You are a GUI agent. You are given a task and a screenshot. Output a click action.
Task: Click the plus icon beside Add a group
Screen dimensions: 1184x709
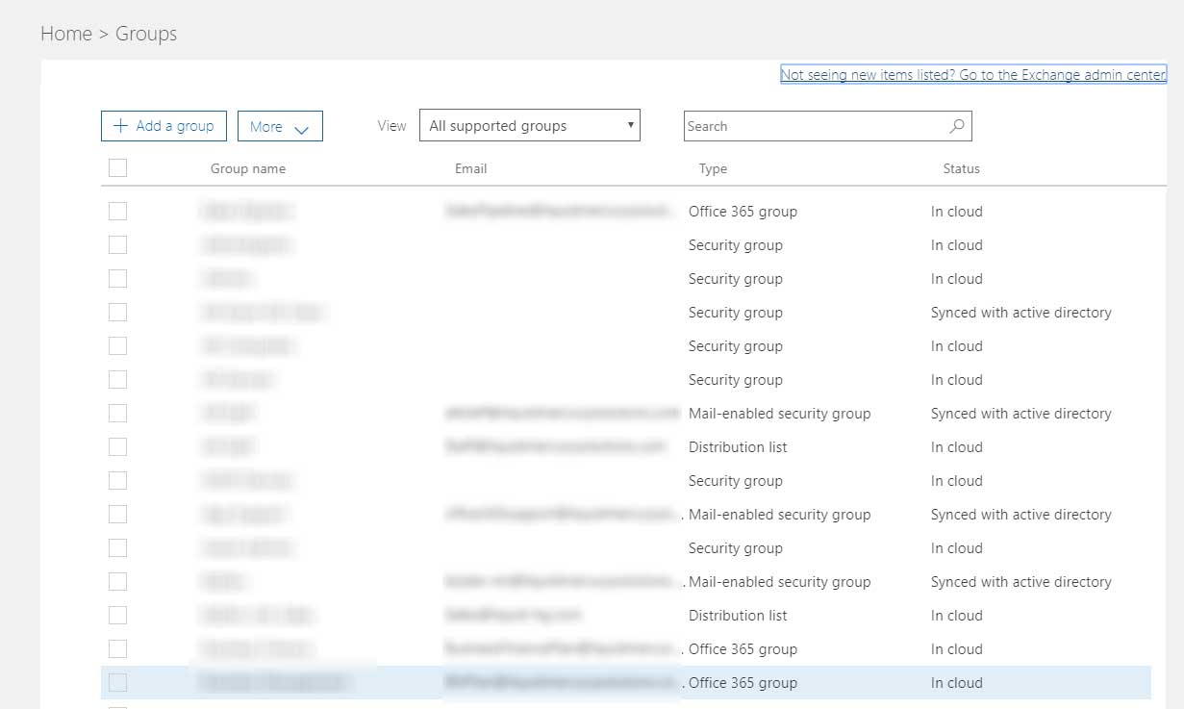(x=120, y=126)
